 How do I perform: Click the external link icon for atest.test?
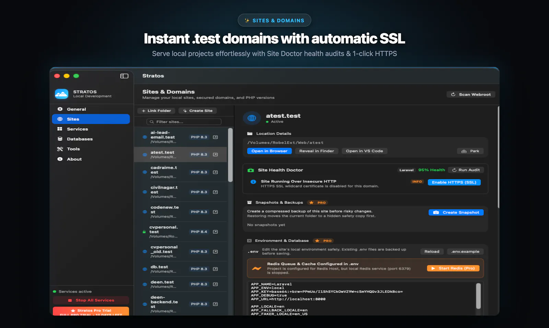(215, 155)
